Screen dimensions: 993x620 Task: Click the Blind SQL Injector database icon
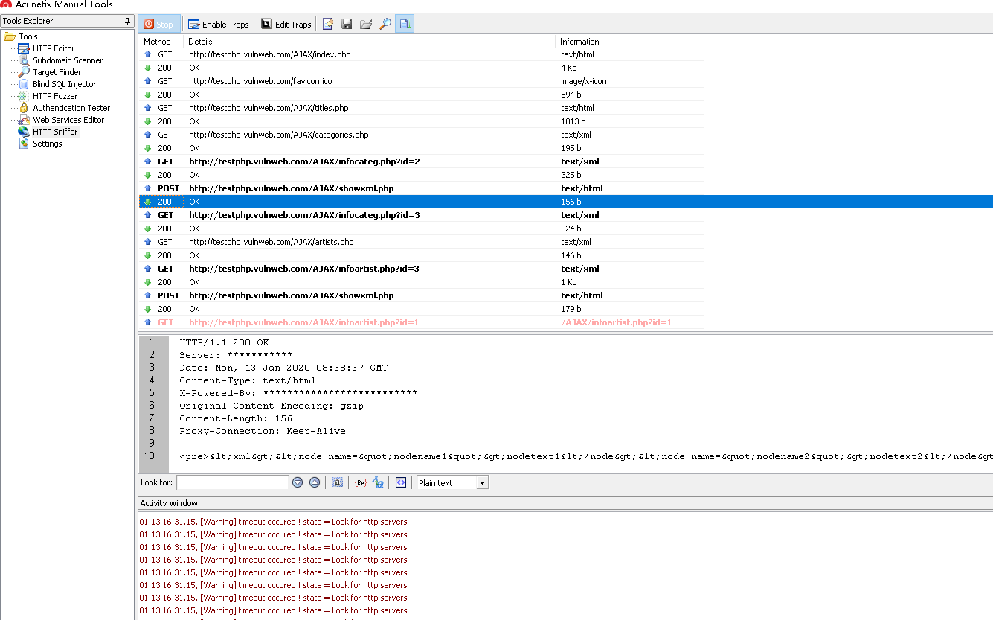point(25,84)
